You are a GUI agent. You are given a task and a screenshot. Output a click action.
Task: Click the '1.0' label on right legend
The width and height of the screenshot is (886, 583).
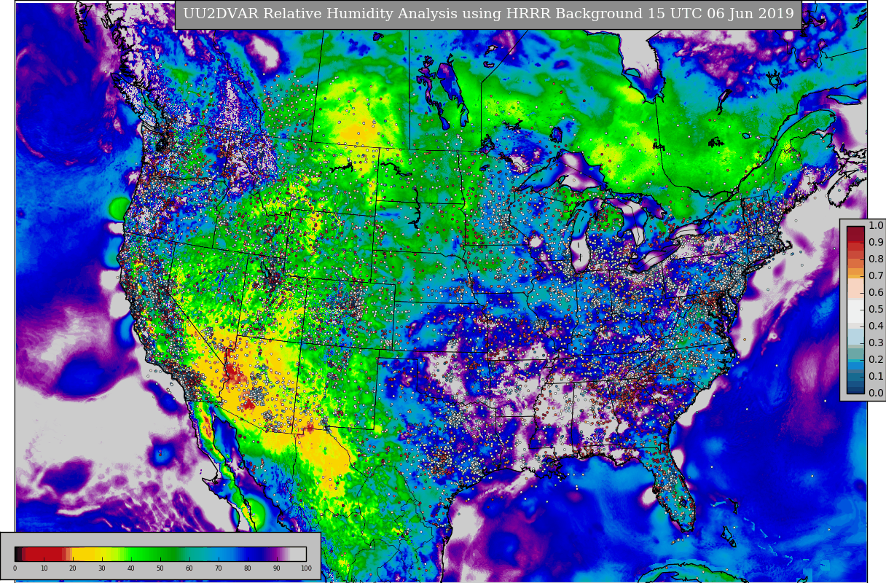click(876, 226)
